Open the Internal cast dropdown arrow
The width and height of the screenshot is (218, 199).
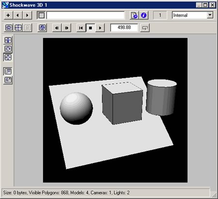pos(210,15)
